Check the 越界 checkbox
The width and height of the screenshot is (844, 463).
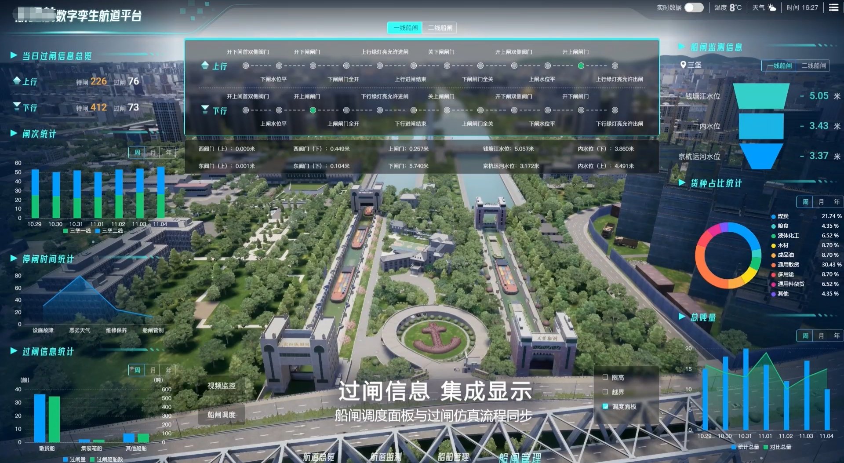pyautogui.click(x=605, y=392)
